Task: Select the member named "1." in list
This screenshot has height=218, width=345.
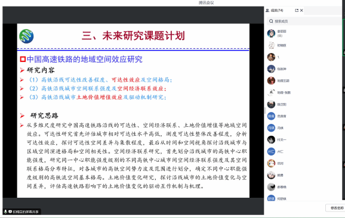Action: pos(304,57)
